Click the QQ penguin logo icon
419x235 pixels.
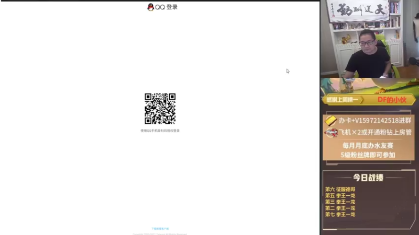pos(150,7)
